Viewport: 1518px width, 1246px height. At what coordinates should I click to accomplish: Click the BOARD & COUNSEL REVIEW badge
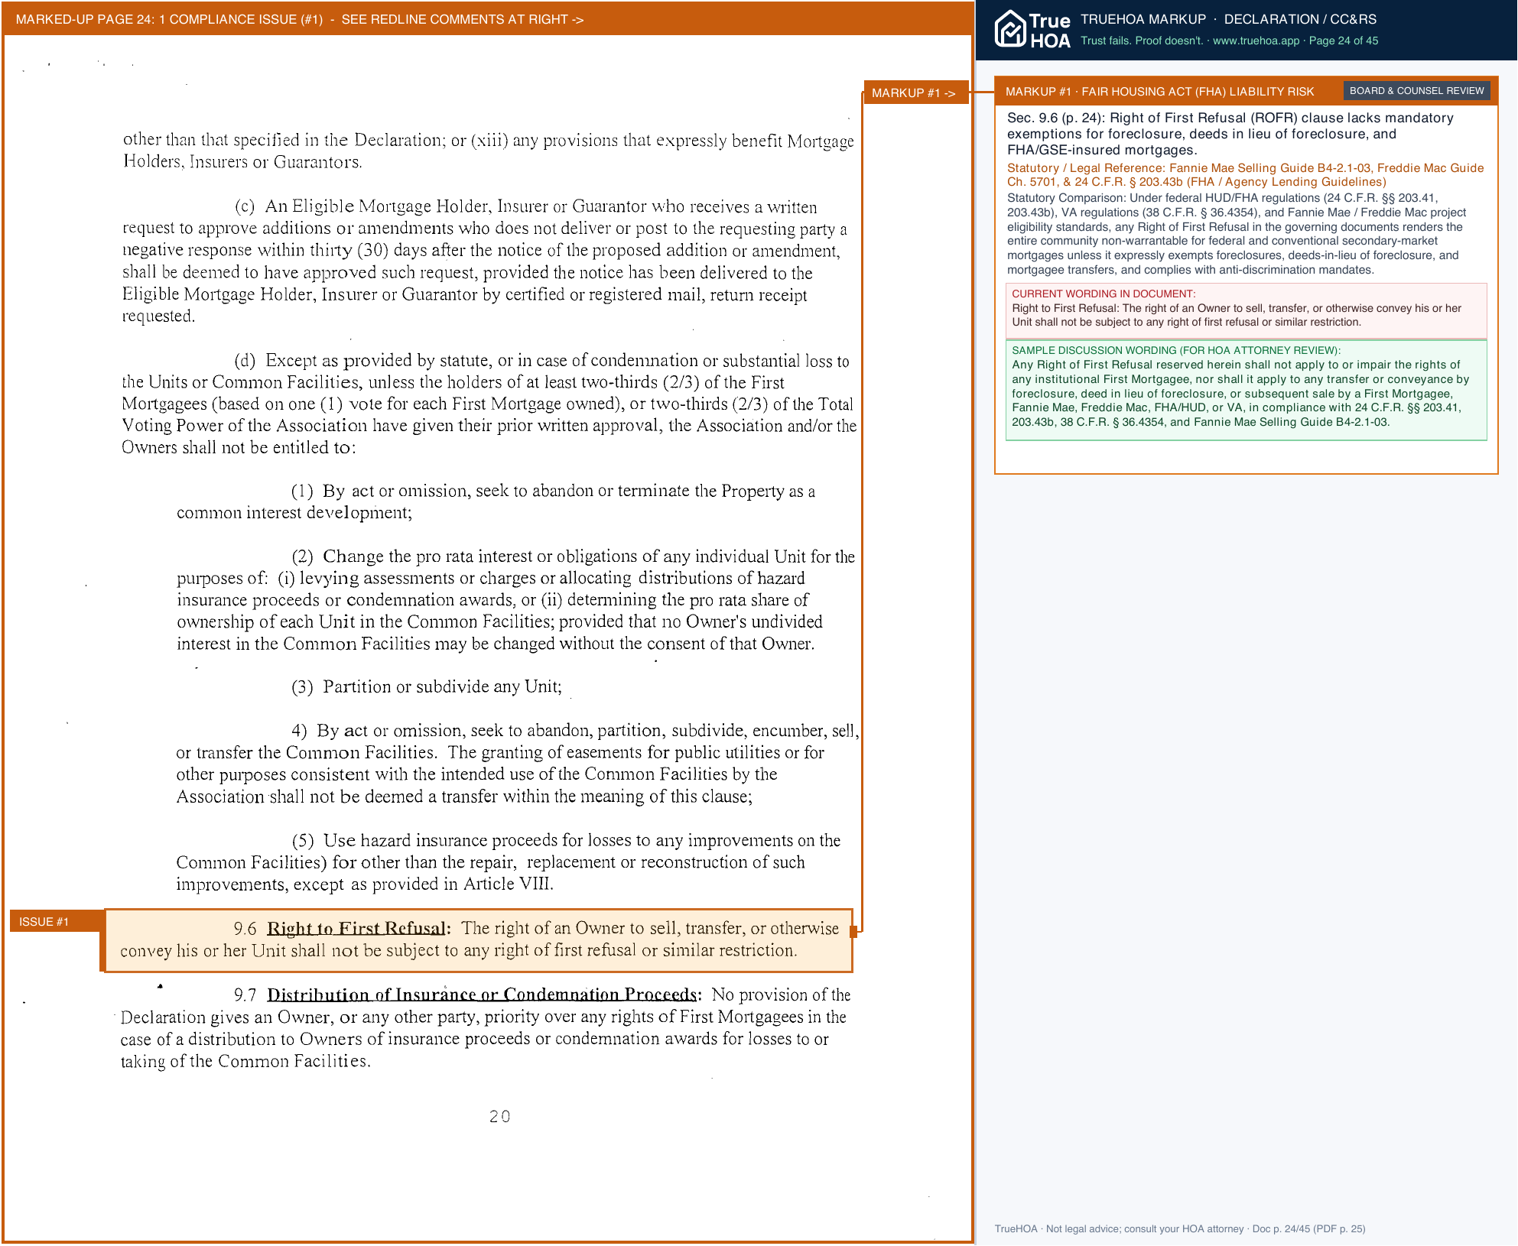point(1416,91)
